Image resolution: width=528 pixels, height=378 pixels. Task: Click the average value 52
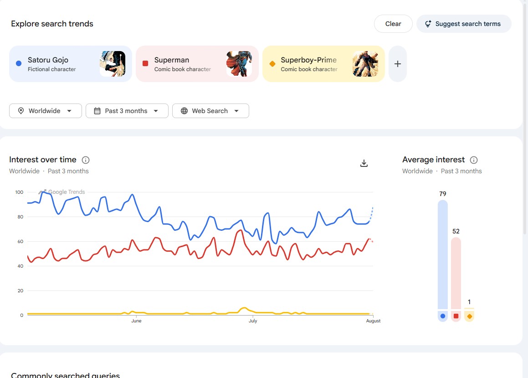tap(456, 231)
